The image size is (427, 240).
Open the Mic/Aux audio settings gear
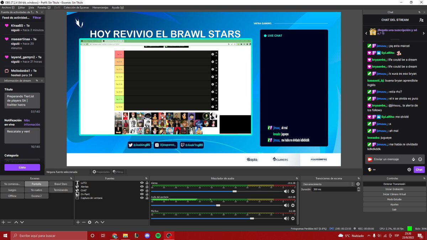293,219
